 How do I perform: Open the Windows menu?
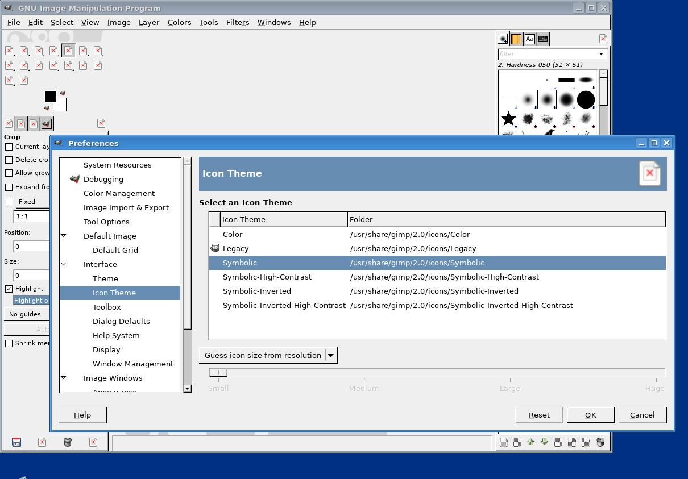(x=274, y=22)
